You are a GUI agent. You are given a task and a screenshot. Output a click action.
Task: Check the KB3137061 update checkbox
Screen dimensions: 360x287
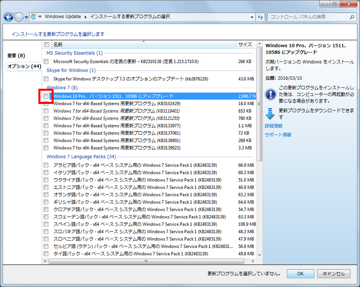pyautogui.click(x=46, y=133)
